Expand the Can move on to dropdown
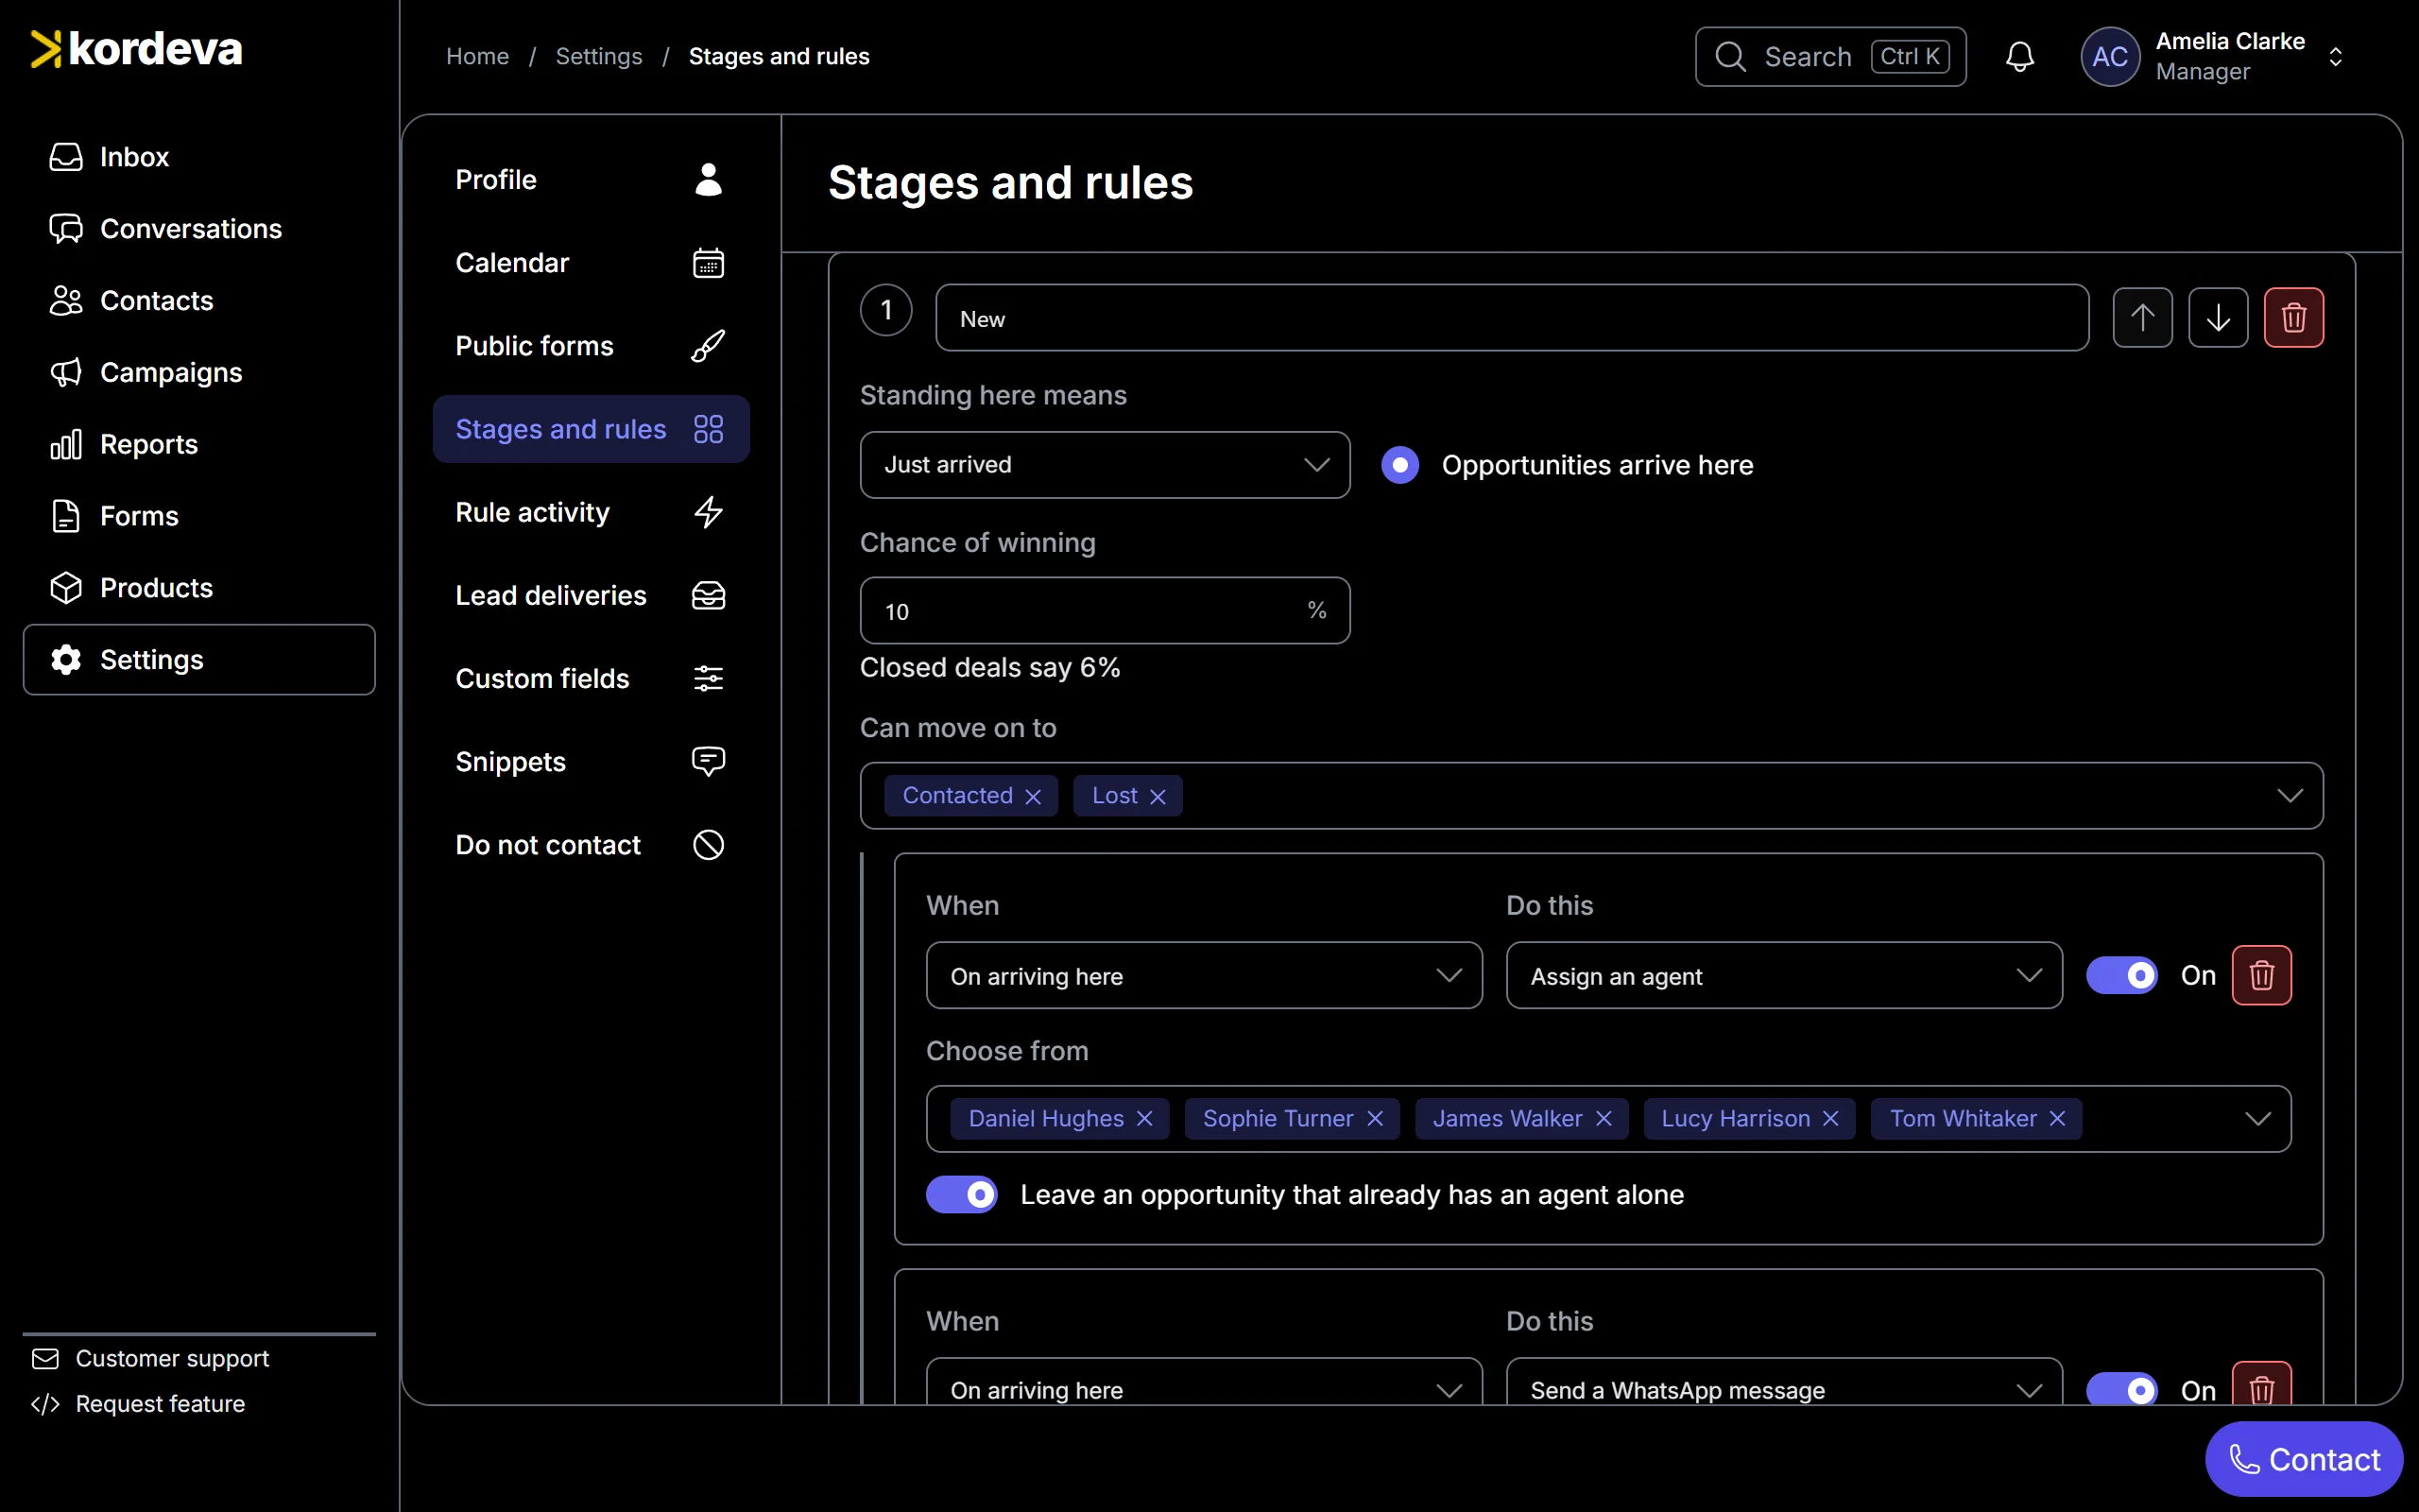The height and width of the screenshot is (1512, 2419). [x=2289, y=796]
